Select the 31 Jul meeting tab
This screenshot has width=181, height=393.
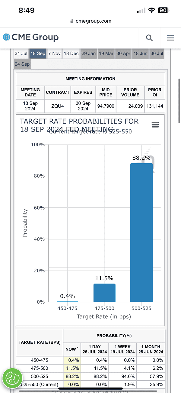[x=21, y=54]
